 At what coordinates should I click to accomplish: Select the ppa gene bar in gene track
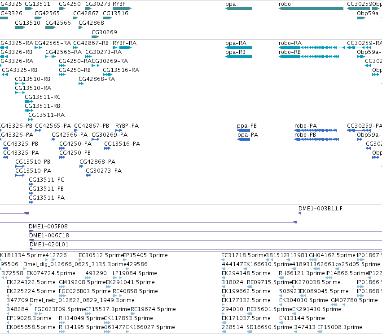point(238,9)
